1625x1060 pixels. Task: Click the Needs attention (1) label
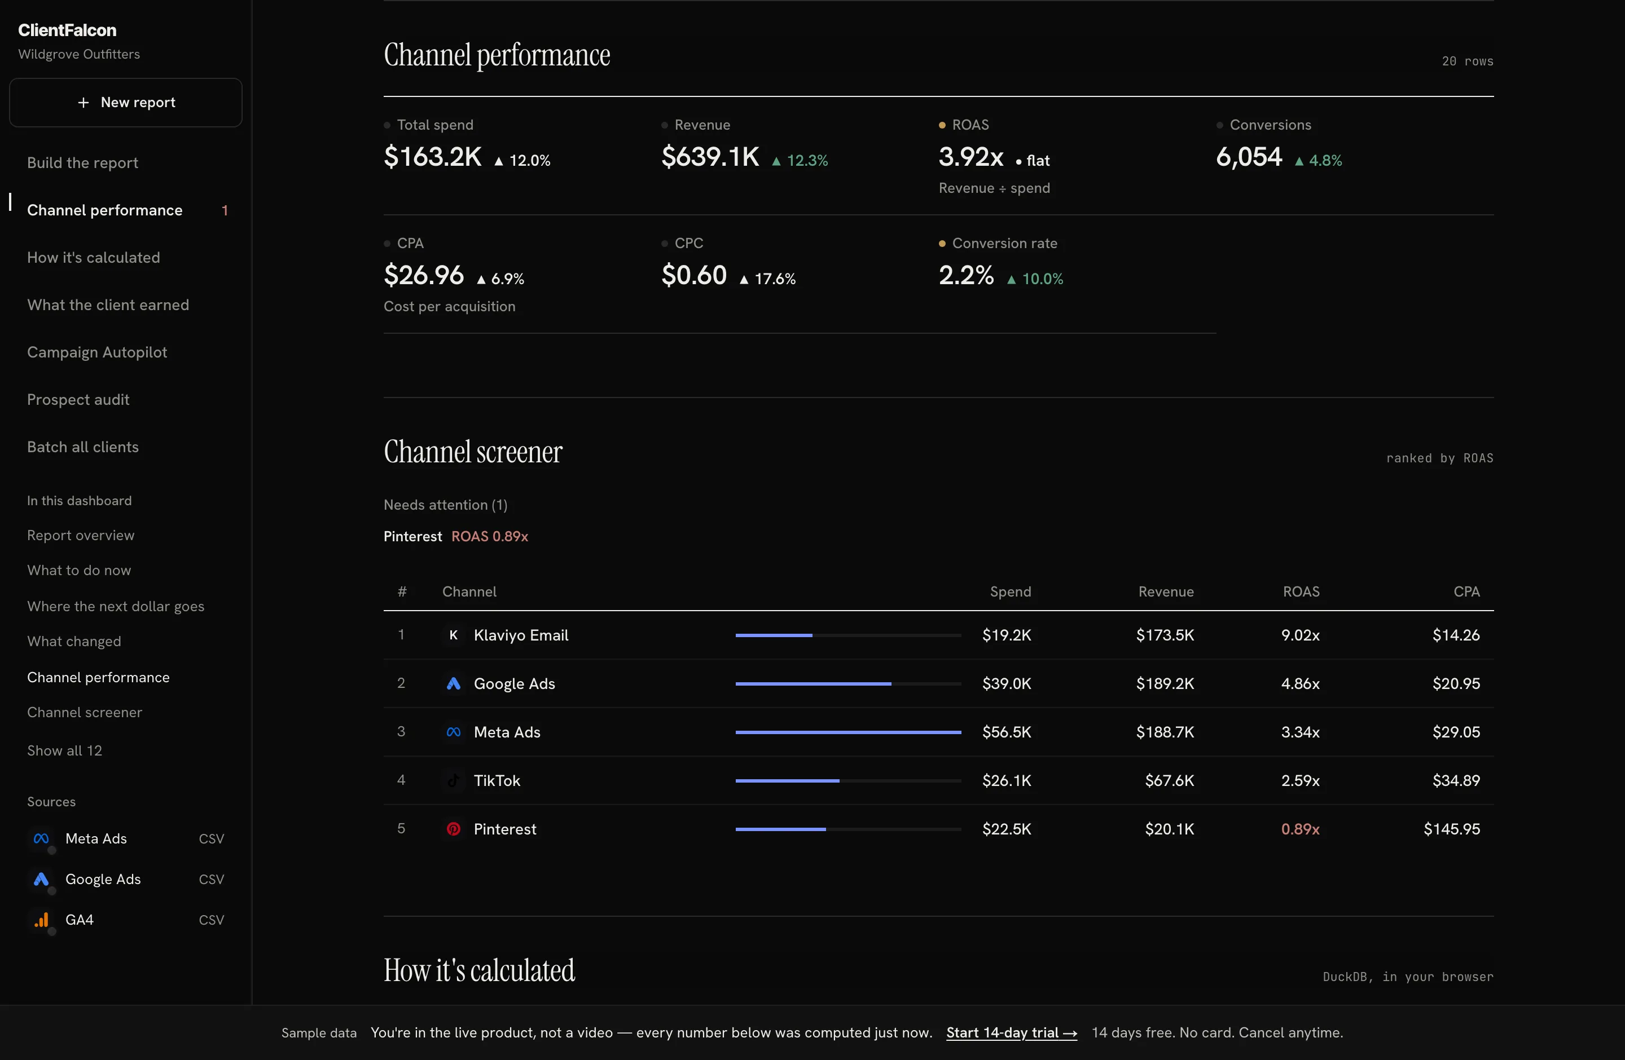coord(445,505)
